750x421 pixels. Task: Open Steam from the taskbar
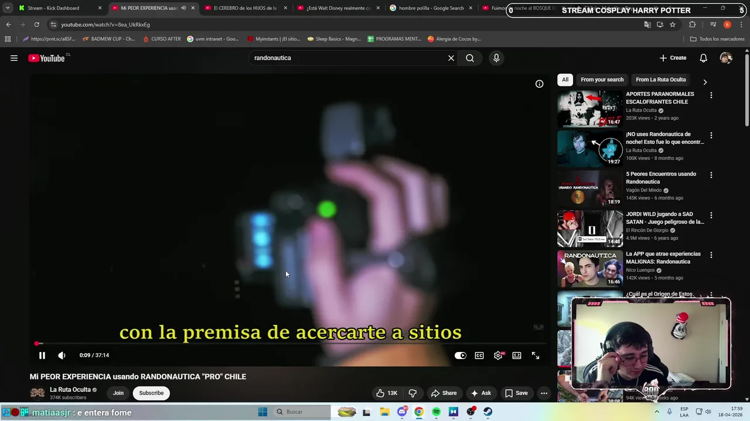(x=487, y=412)
